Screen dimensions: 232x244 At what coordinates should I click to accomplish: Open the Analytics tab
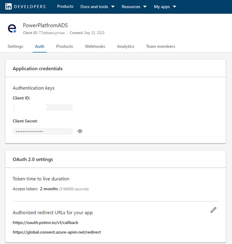(x=125, y=46)
